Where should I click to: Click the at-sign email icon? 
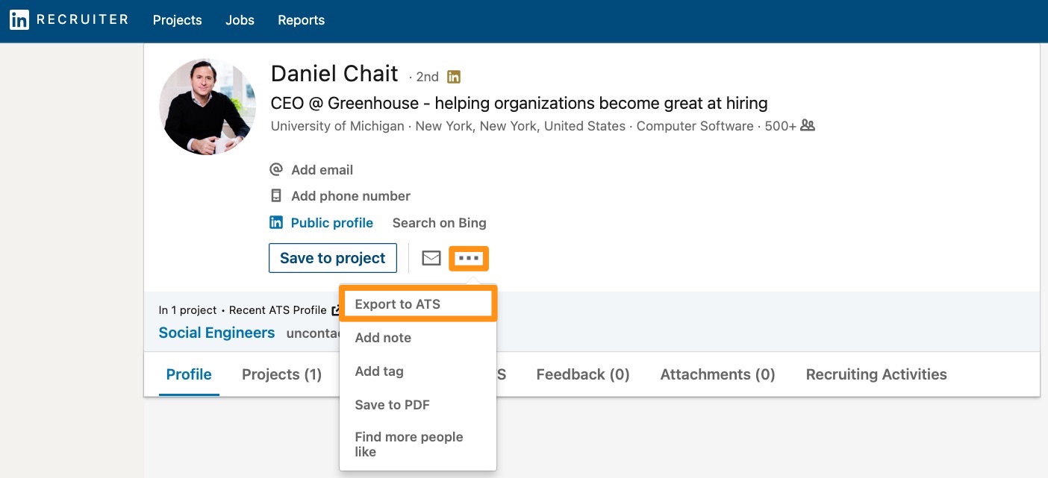click(x=276, y=169)
